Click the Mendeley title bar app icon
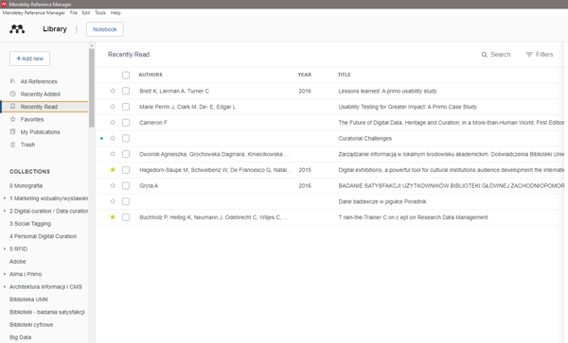The image size is (568, 343). pos(4,4)
